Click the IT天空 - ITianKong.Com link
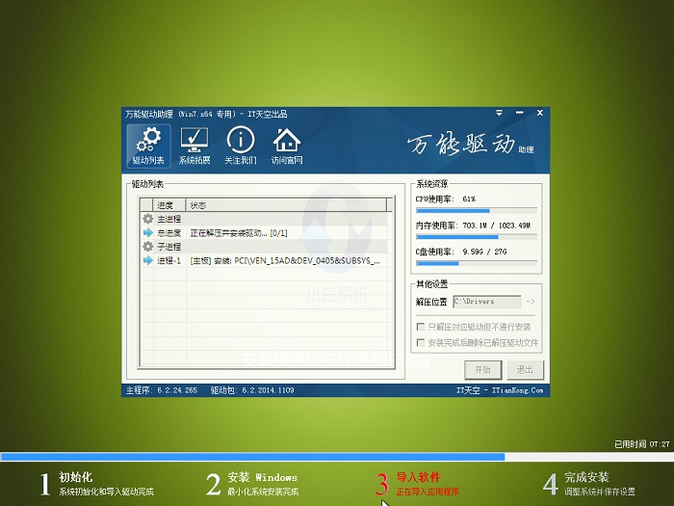Viewport: 674px width, 506px height. coord(500,390)
